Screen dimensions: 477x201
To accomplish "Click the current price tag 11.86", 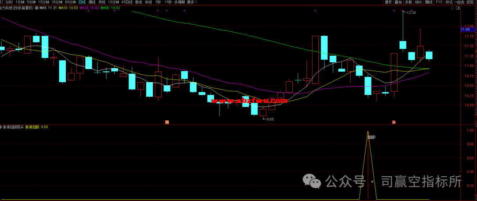I will pyautogui.click(x=468, y=30).
